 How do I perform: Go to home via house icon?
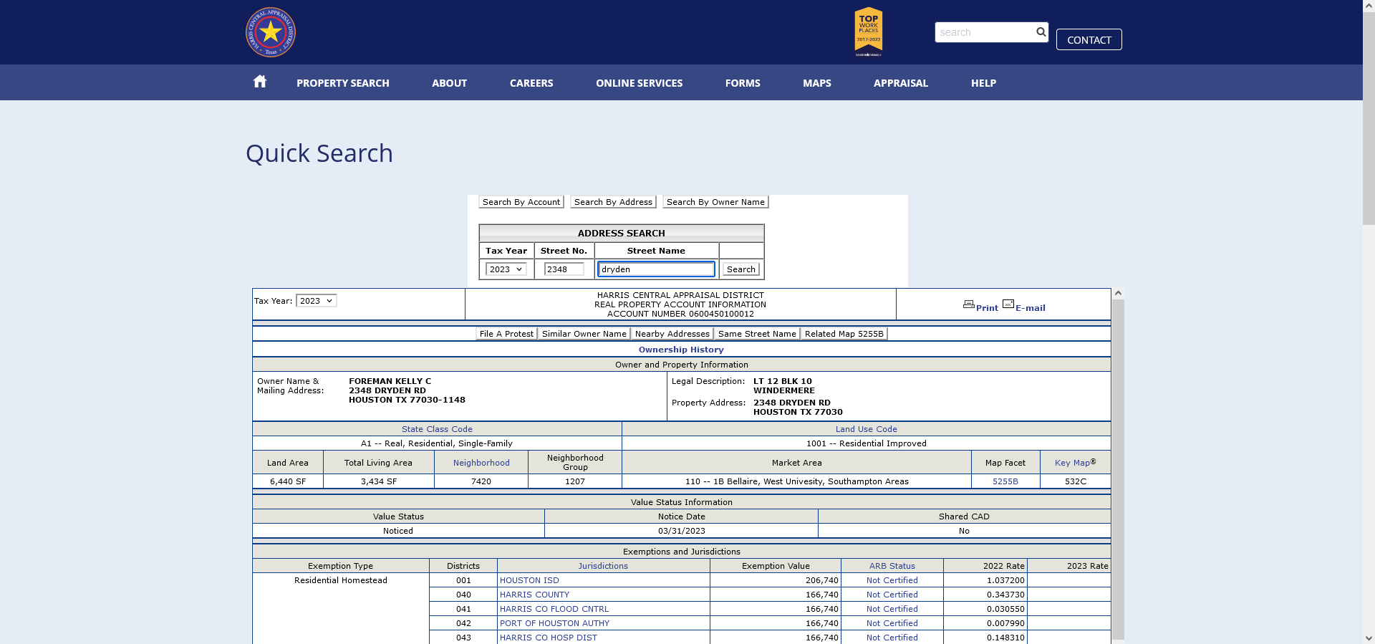click(260, 82)
